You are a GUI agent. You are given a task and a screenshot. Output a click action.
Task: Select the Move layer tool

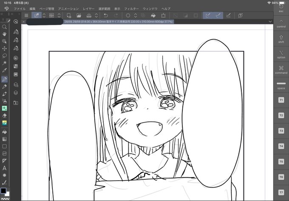(4, 49)
